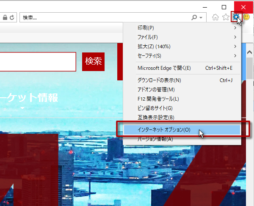
Task: Click the refresh arrow in address bar
Action: [12, 18]
